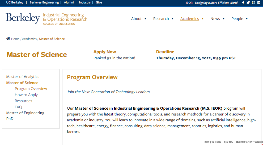Click the Home house icon in breadcrumb

[x=8, y=39]
